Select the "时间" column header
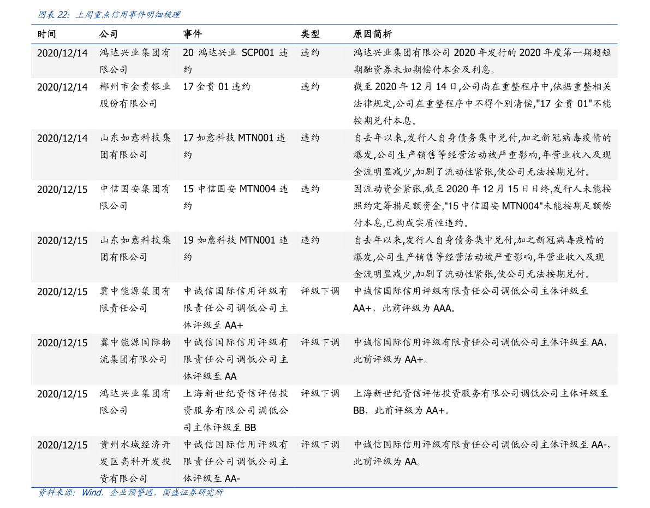This screenshot has height=508, width=650. coord(46,34)
